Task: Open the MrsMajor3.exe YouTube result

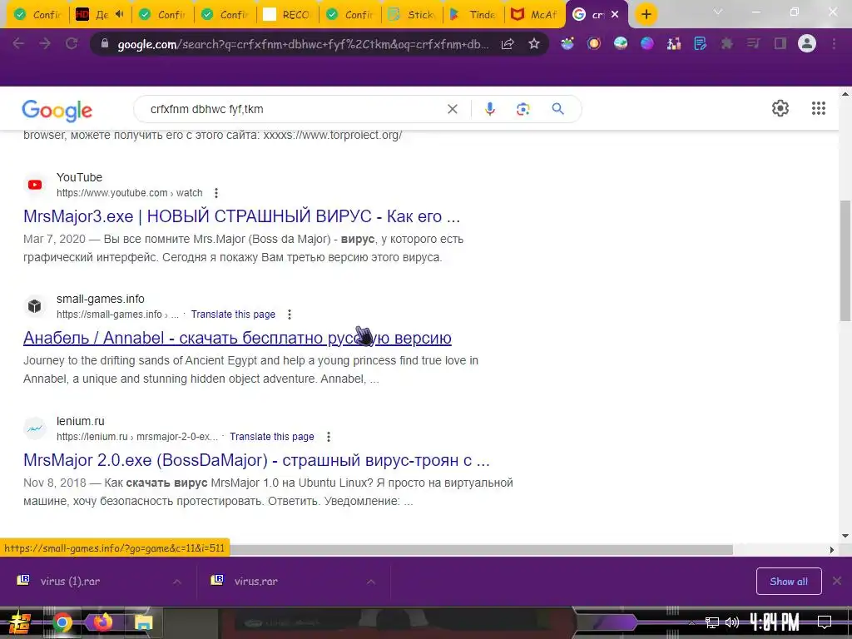Action: click(242, 216)
